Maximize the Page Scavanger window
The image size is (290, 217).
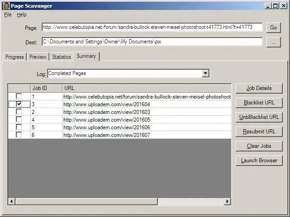275,6
